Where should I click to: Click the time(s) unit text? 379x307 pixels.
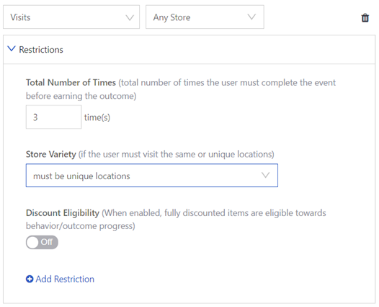97,118
